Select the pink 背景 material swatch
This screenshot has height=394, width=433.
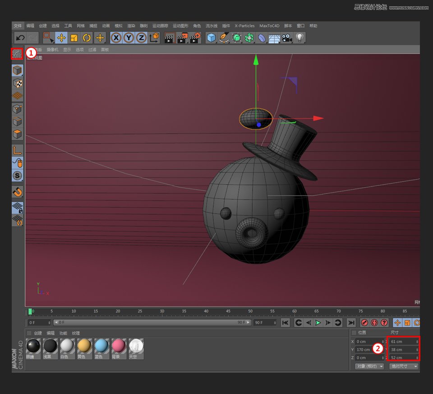click(x=119, y=346)
